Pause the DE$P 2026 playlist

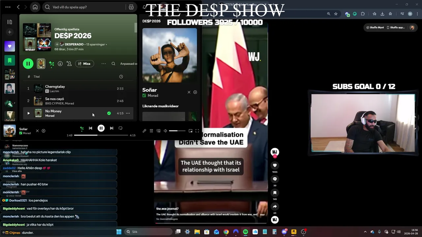coord(28,64)
